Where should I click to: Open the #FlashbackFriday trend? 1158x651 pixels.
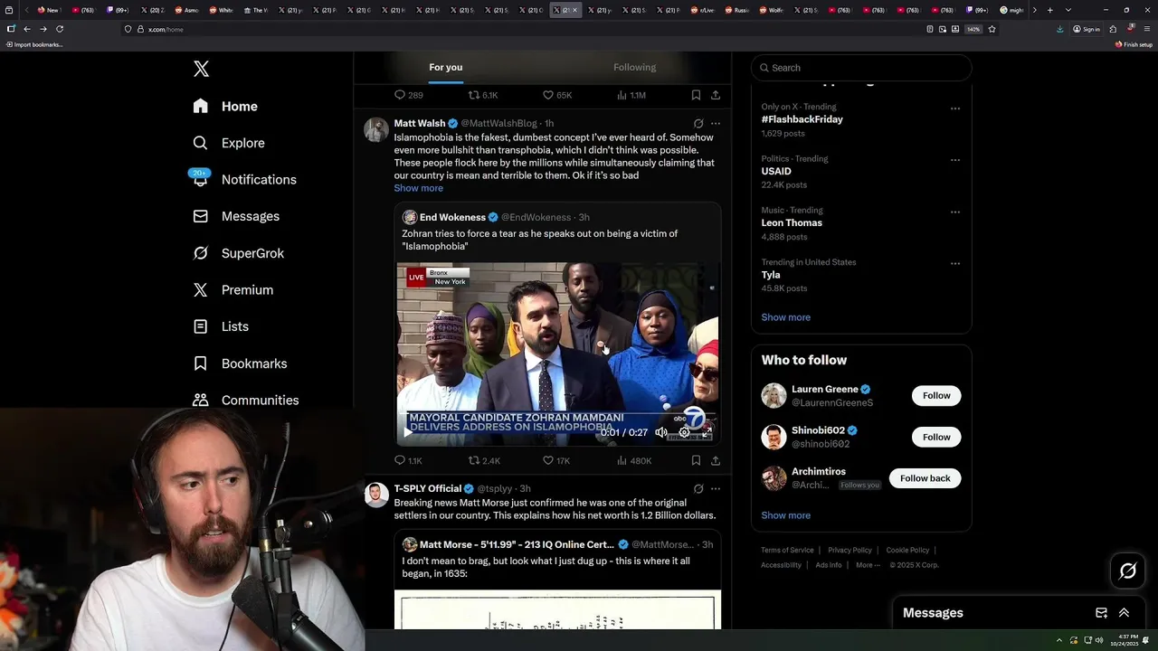802,119
